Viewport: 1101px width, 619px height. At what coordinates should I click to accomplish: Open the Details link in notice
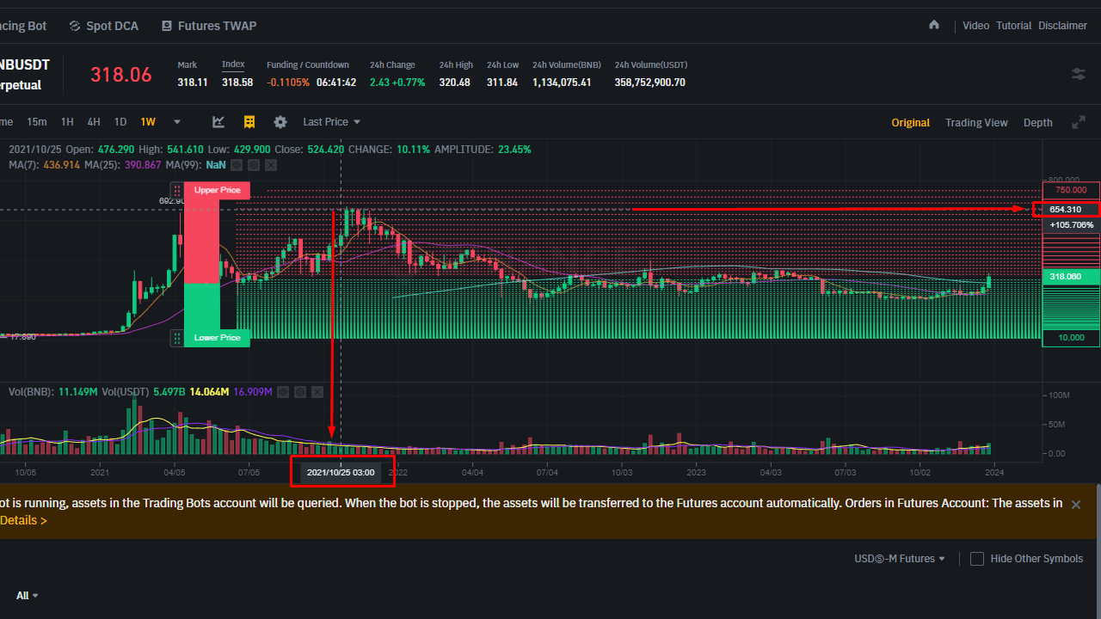[x=23, y=520]
